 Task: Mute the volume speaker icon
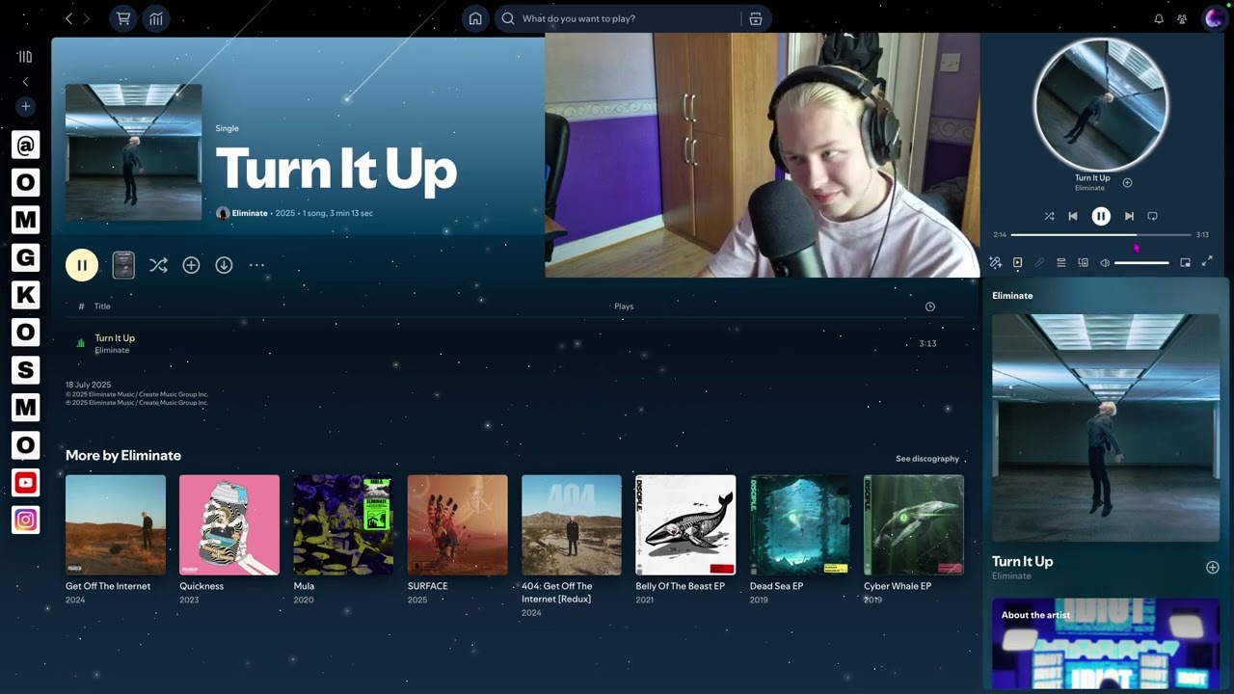point(1105,262)
